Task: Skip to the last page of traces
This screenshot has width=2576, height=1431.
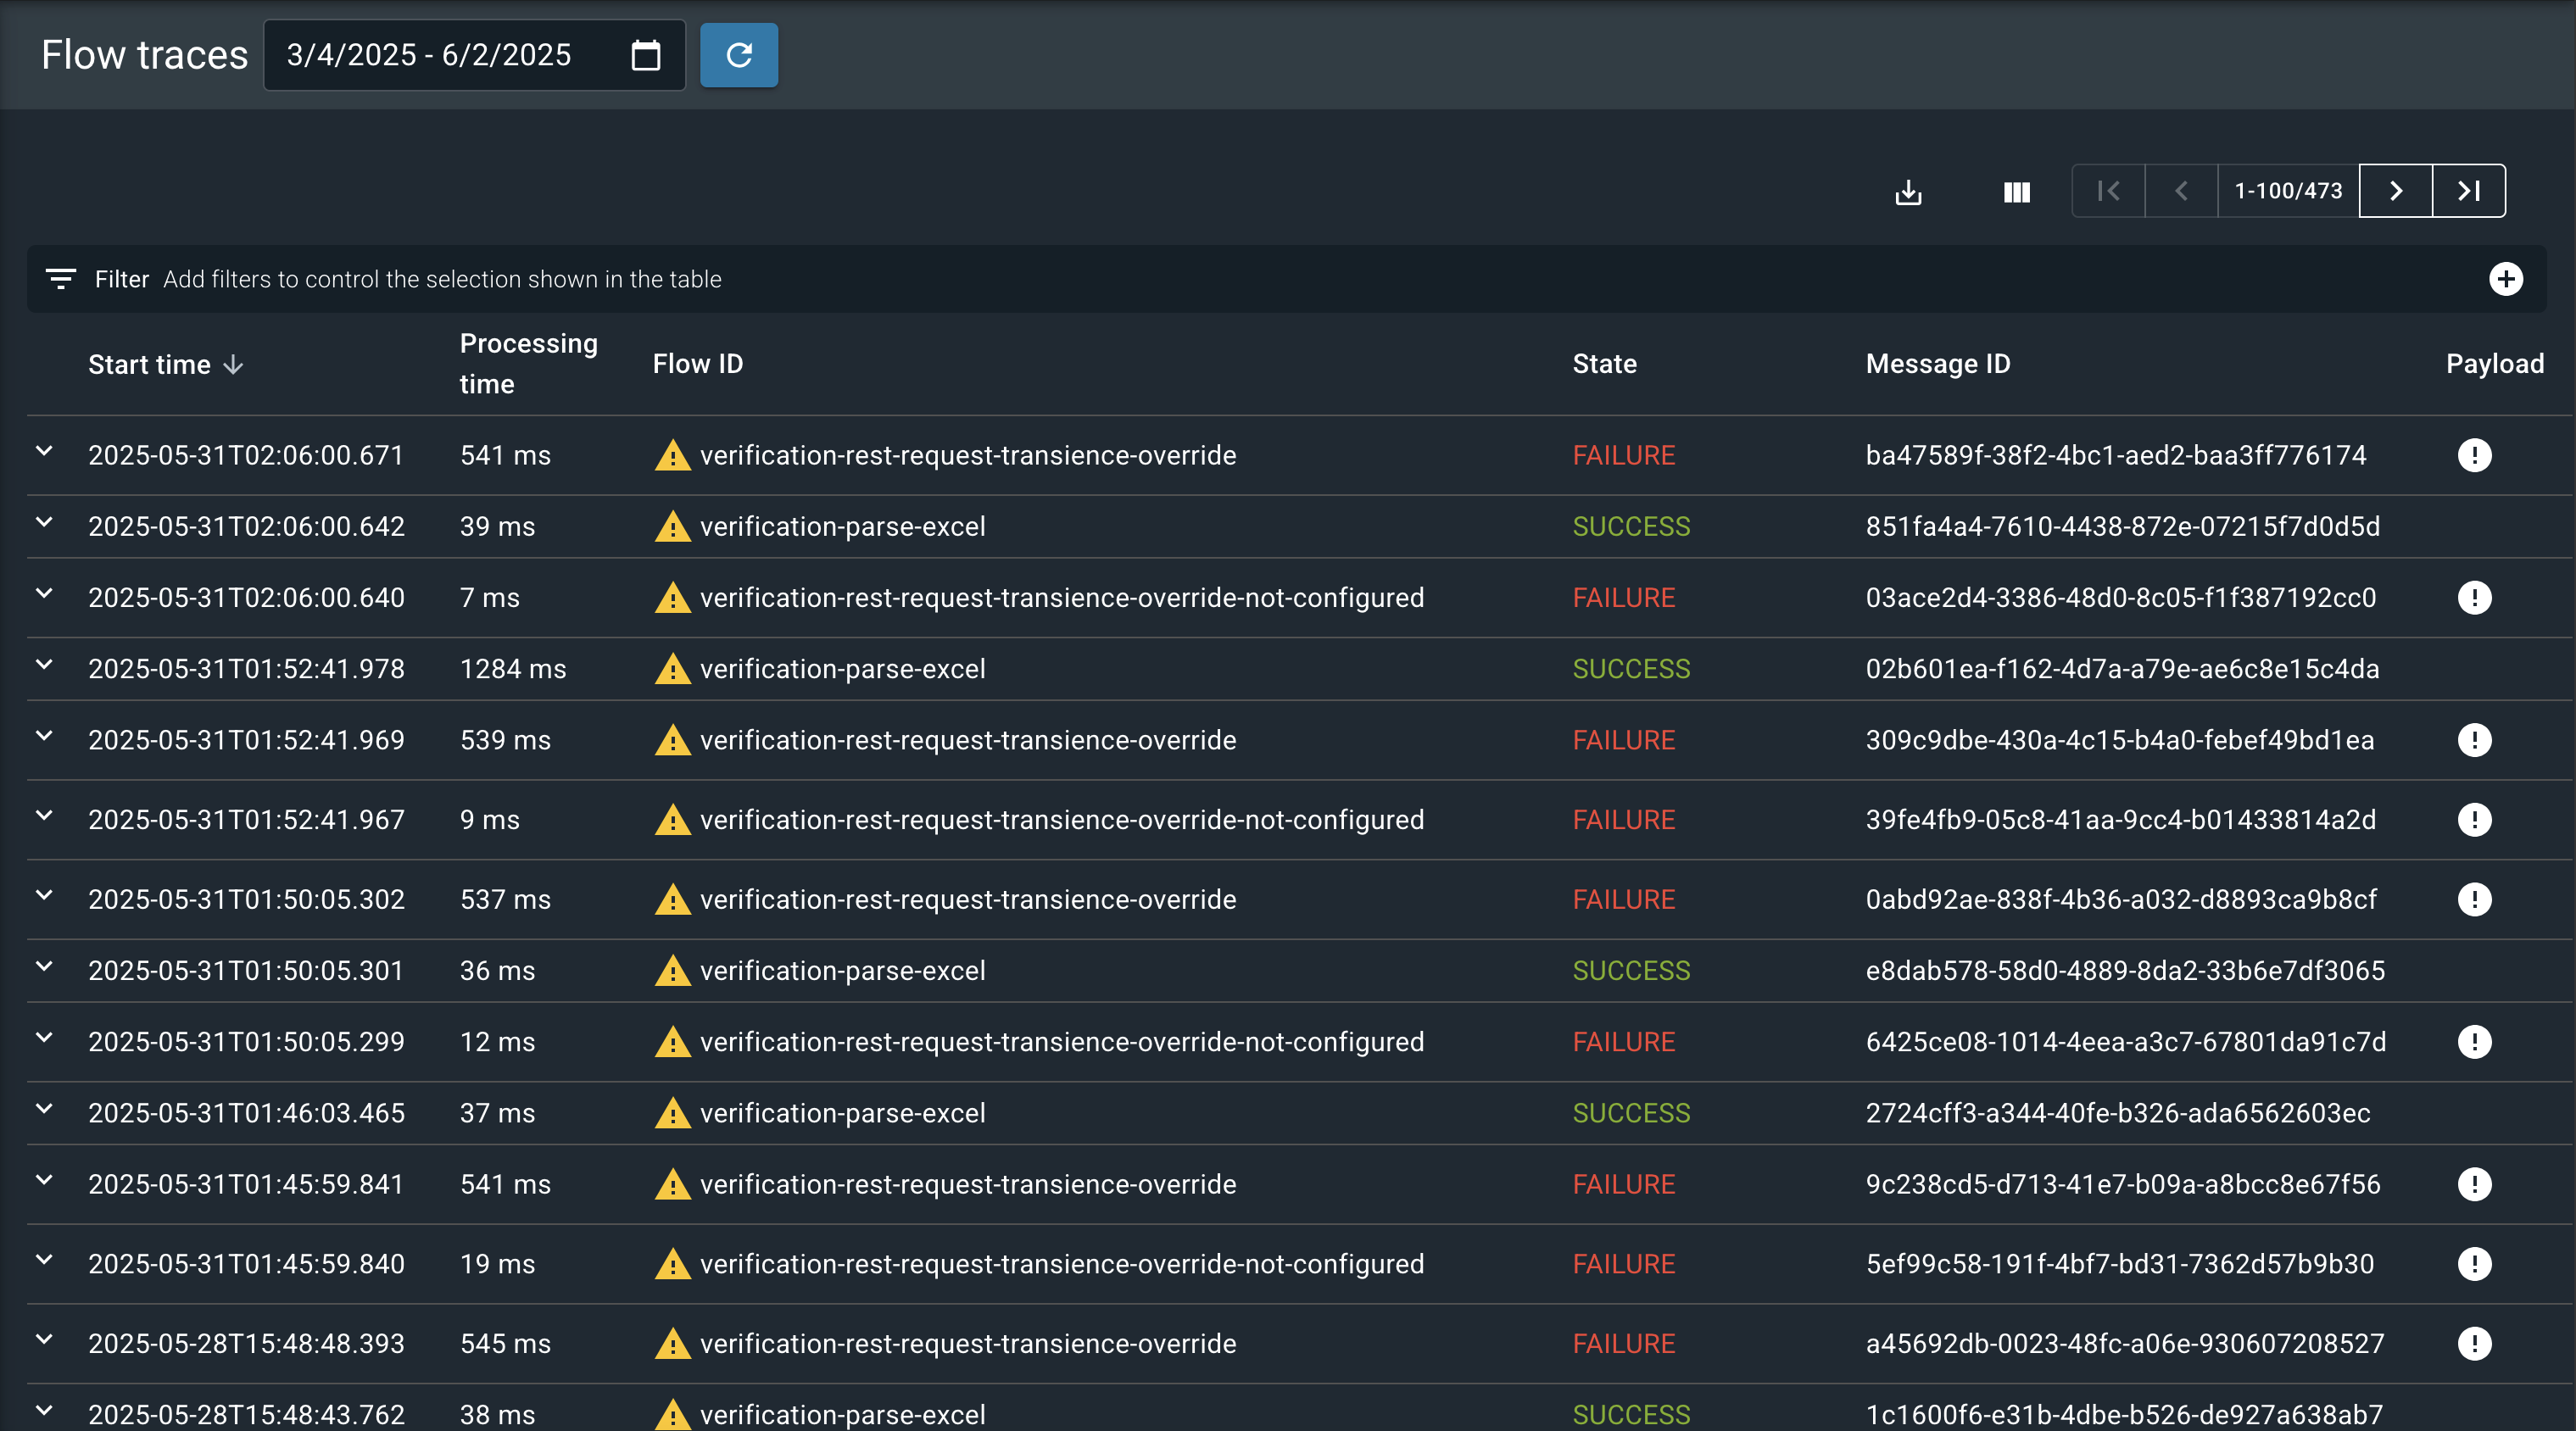Action: point(2468,191)
